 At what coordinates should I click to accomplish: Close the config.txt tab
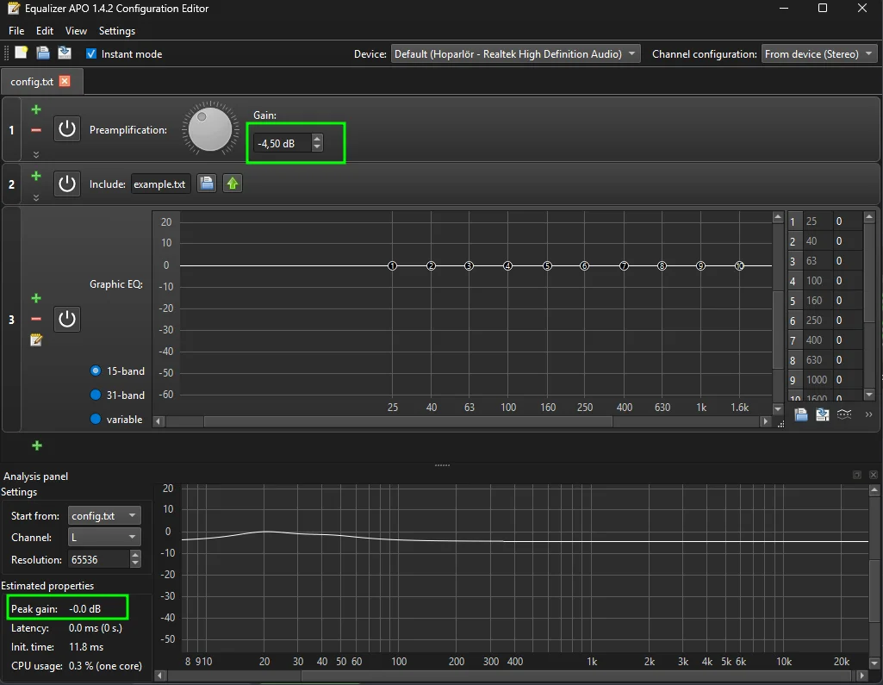(65, 81)
